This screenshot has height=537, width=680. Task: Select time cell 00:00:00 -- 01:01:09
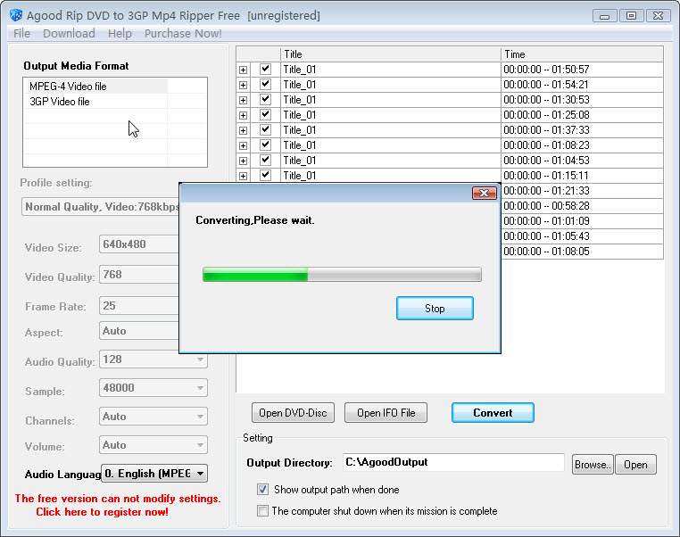click(582, 221)
